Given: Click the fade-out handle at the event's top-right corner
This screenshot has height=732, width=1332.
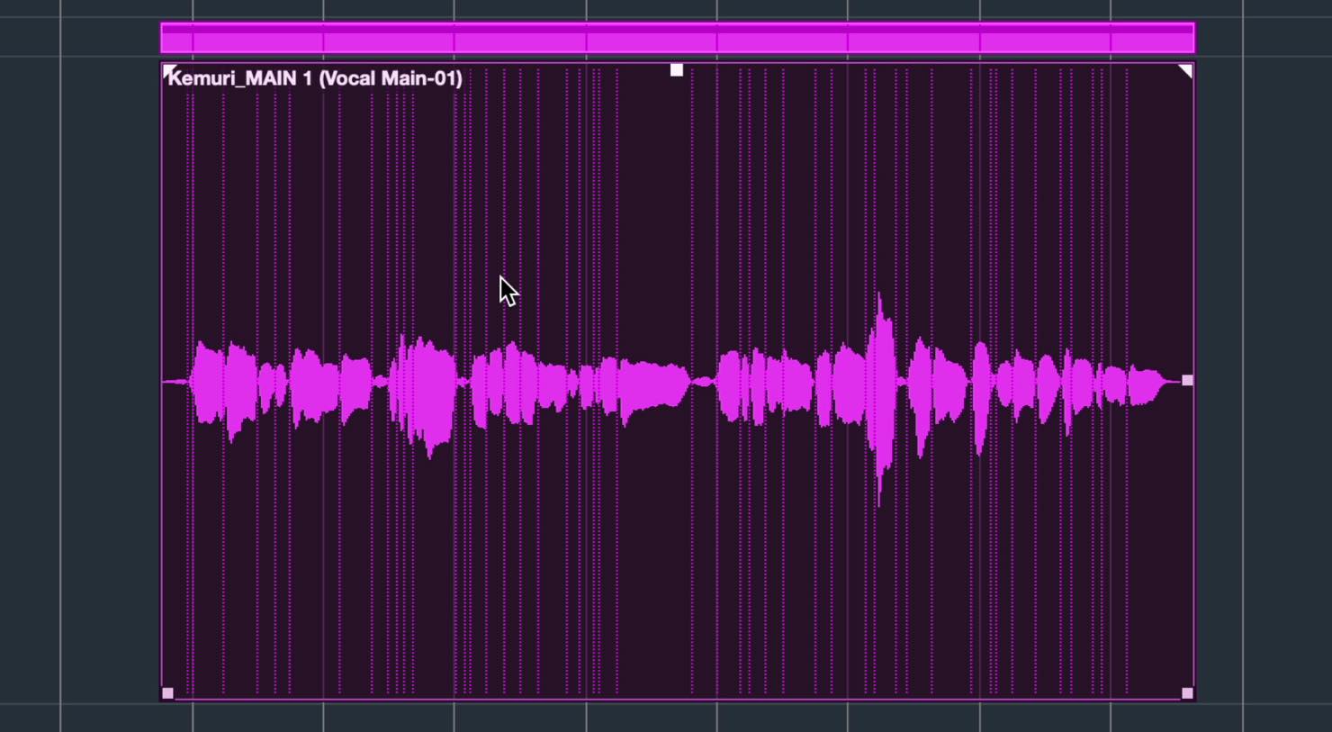Looking at the screenshot, I should [x=1185, y=71].
